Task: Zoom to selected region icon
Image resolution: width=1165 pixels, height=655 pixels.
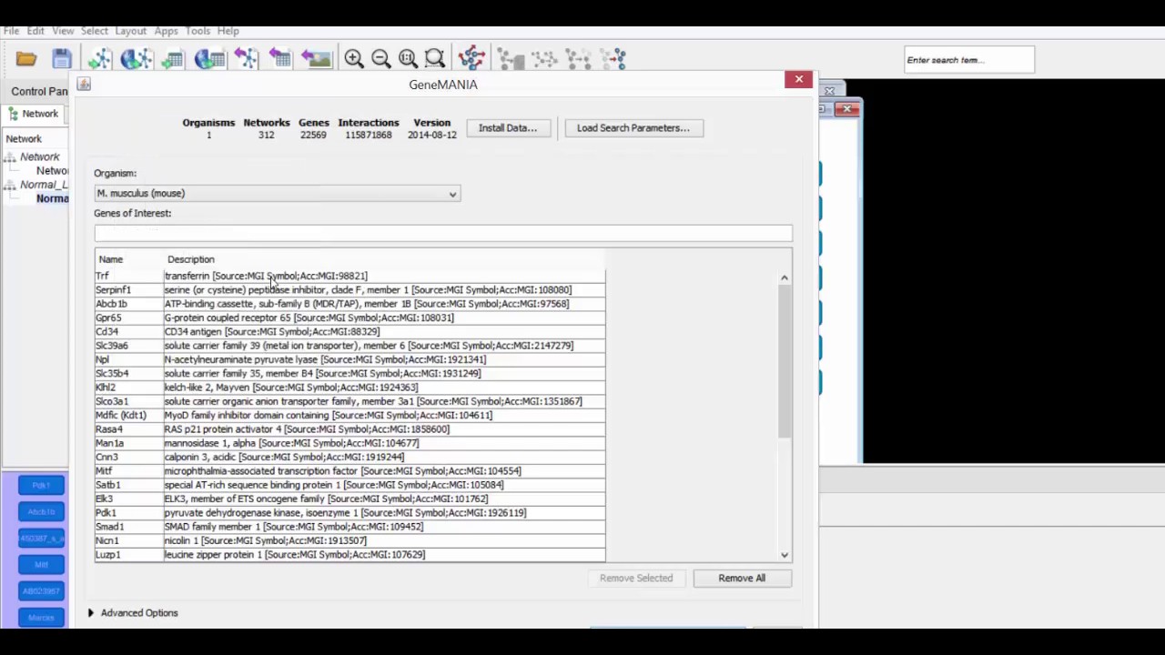Action: pos(435,59)
